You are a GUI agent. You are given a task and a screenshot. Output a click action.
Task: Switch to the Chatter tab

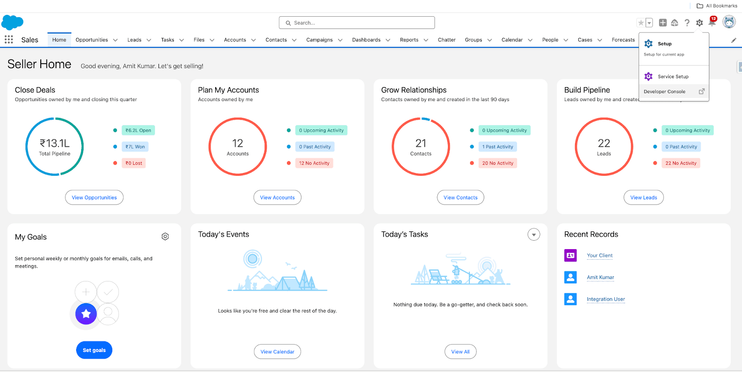coord(447,40)
